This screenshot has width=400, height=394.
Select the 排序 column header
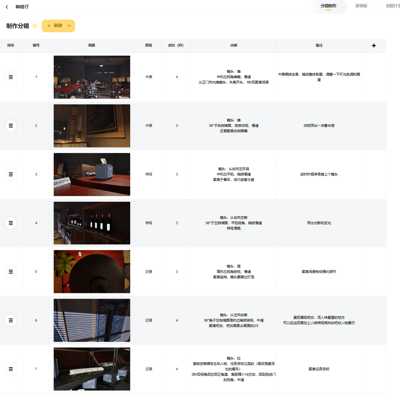(x=11, y=46)
